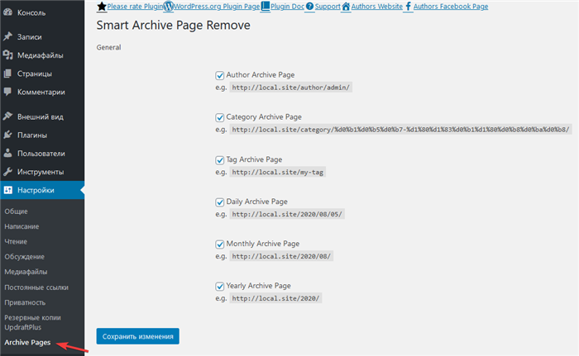This screenshot has width=579, height=356.
Task: Open the Внешний вид menu
Action: pos(42,116)
